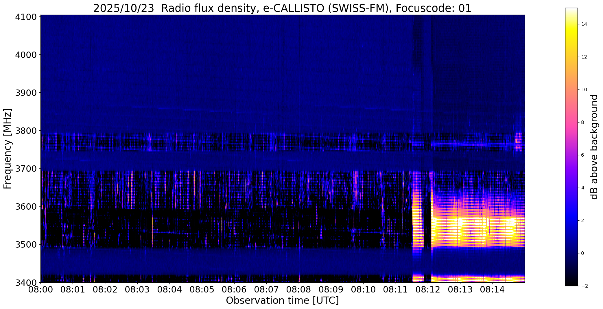The height and width of the screenshot is (309, 603).
Task: Click the 08:10 time tick label
Action: [363, 290]
